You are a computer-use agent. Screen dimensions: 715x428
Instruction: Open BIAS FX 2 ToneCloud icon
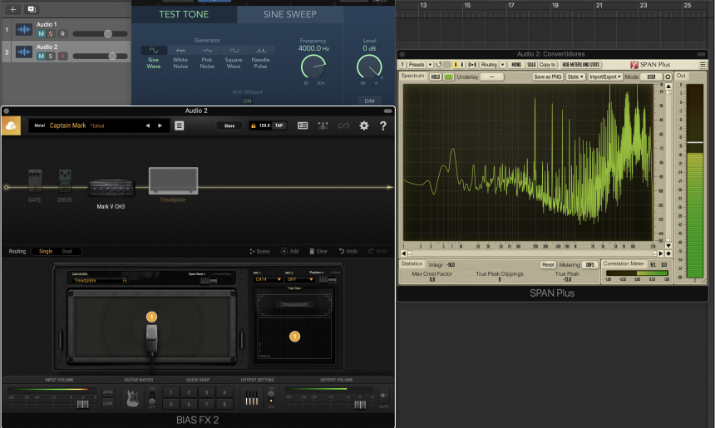pos(11,125)
